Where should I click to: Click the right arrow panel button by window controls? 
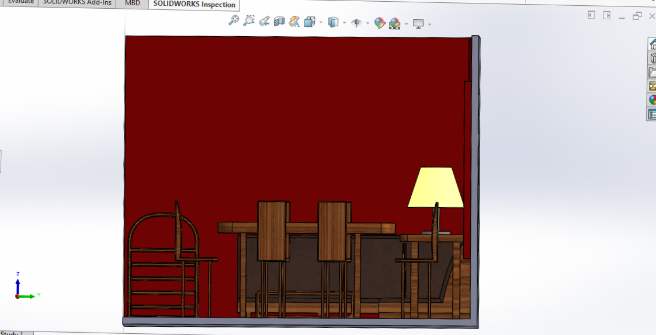[x=606, y=15]
